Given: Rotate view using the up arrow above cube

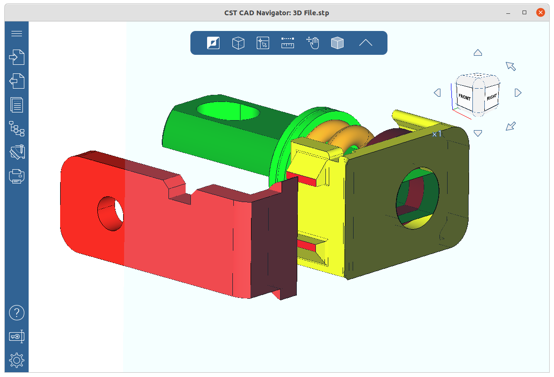Looking at the screenshot, I should tap(478, 53).
